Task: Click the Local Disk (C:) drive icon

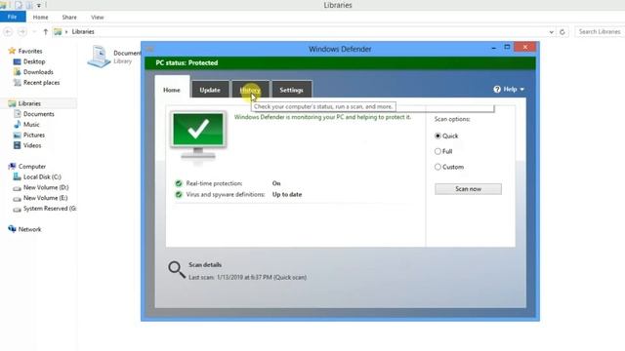Action: click(x=17, y=176)
